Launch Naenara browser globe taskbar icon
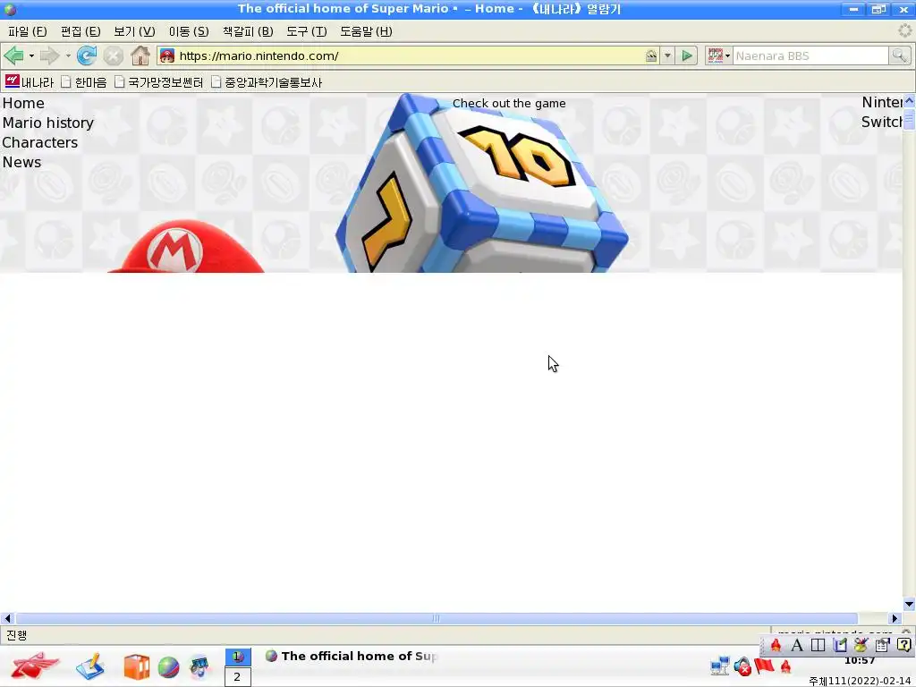The width and height of the screenshot is (916, 687). click(x=169, y=667)
